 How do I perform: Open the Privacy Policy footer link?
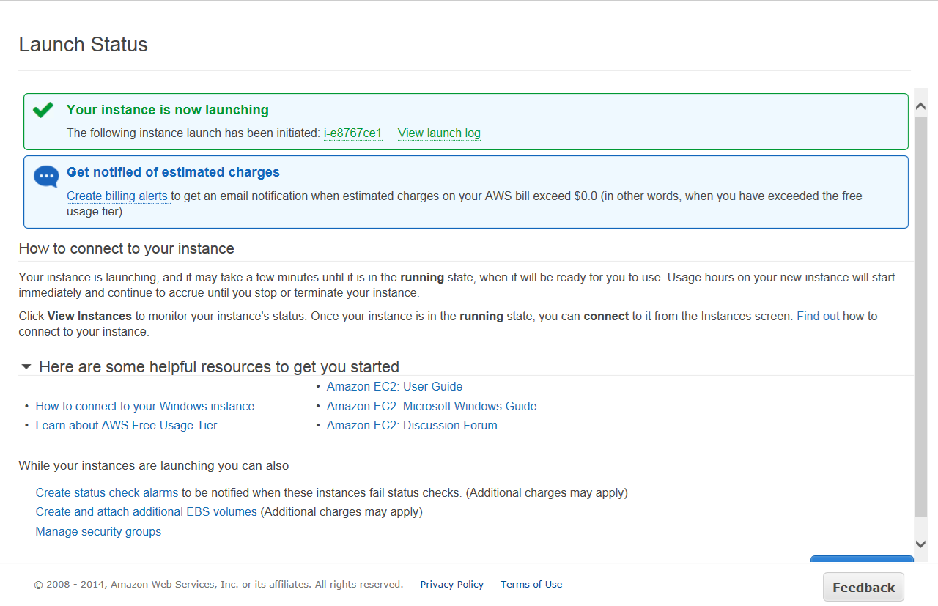coord(451,584)
